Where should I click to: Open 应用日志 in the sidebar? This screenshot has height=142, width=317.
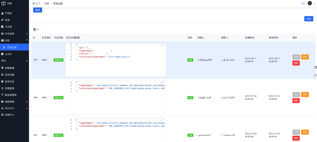14,81
